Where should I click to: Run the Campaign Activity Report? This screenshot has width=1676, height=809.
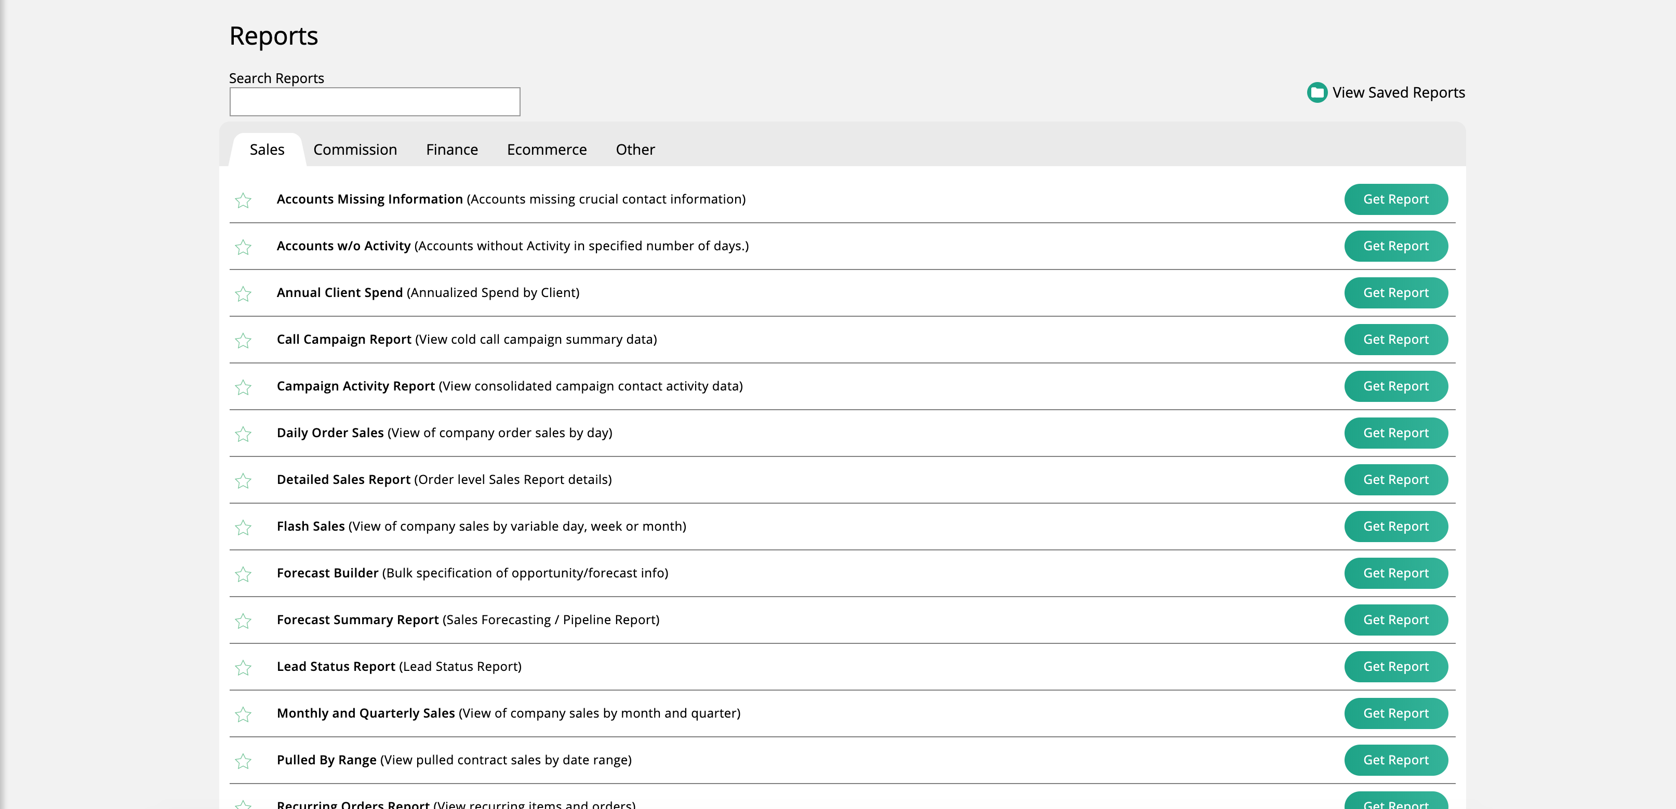point(1395,386)
